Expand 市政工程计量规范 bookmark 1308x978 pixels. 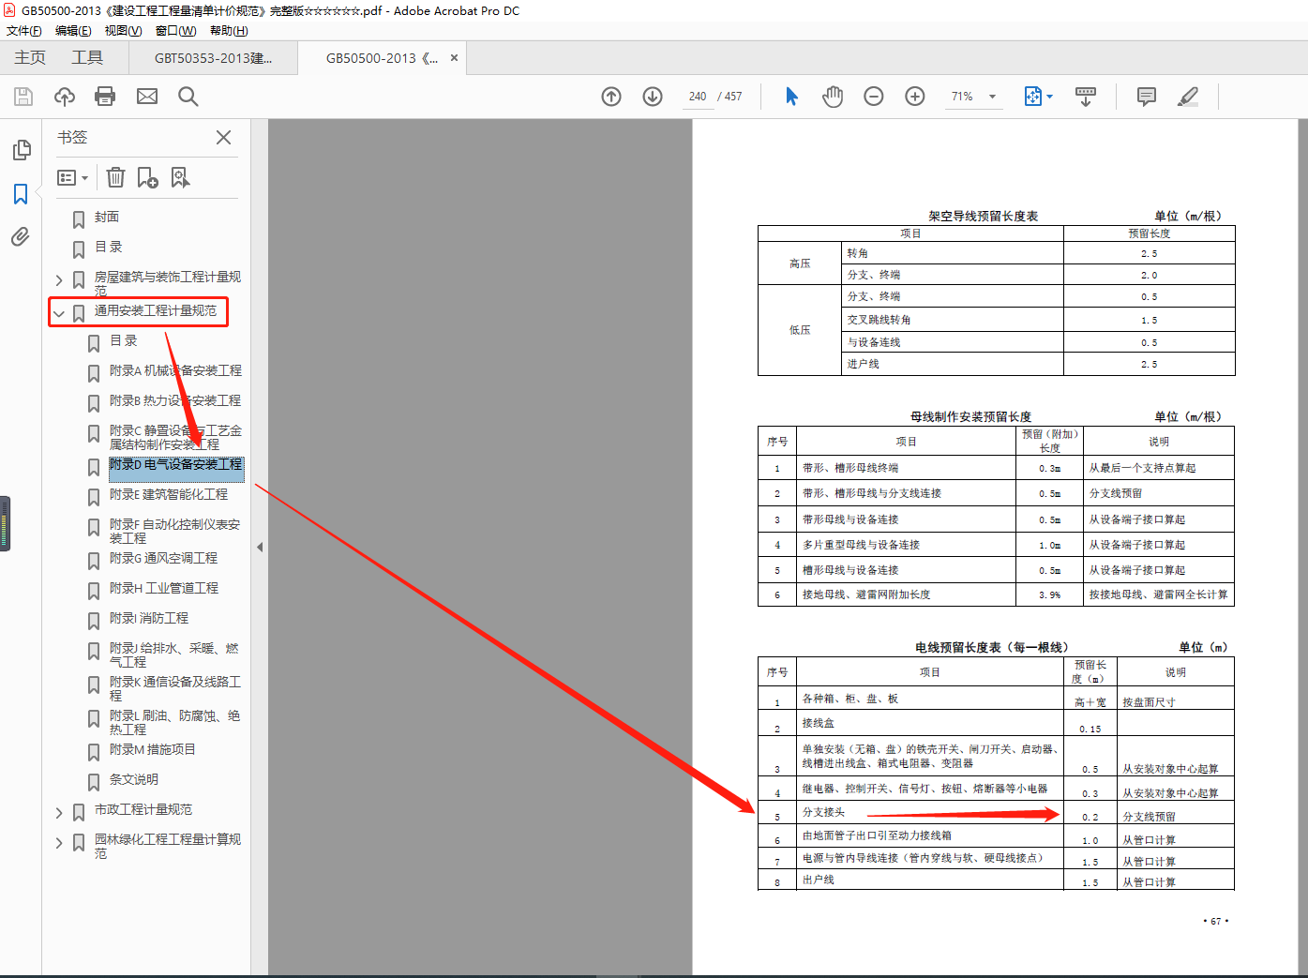59,813
